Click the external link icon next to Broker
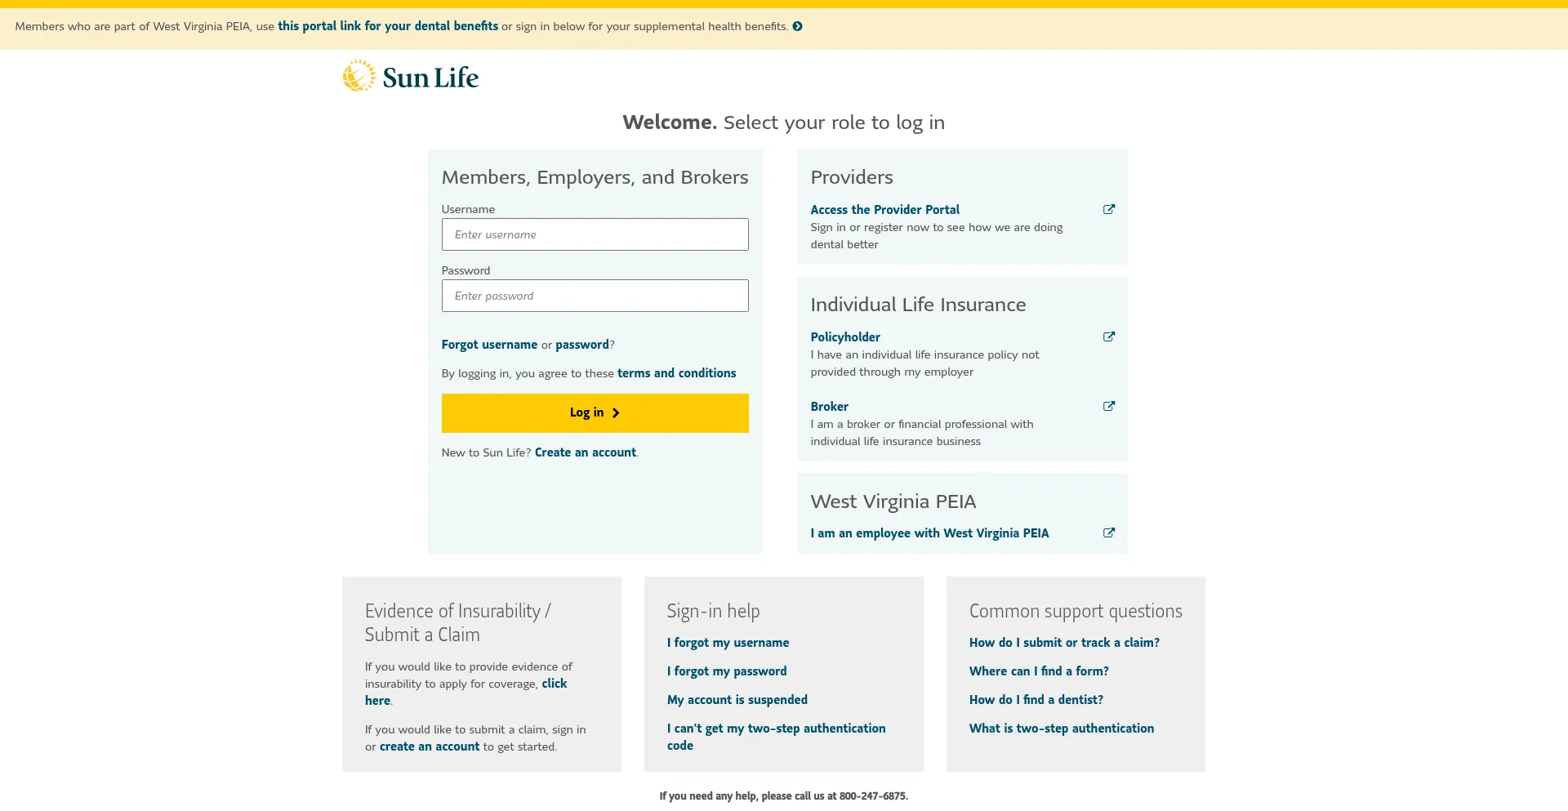 [x=1108, y=406]
